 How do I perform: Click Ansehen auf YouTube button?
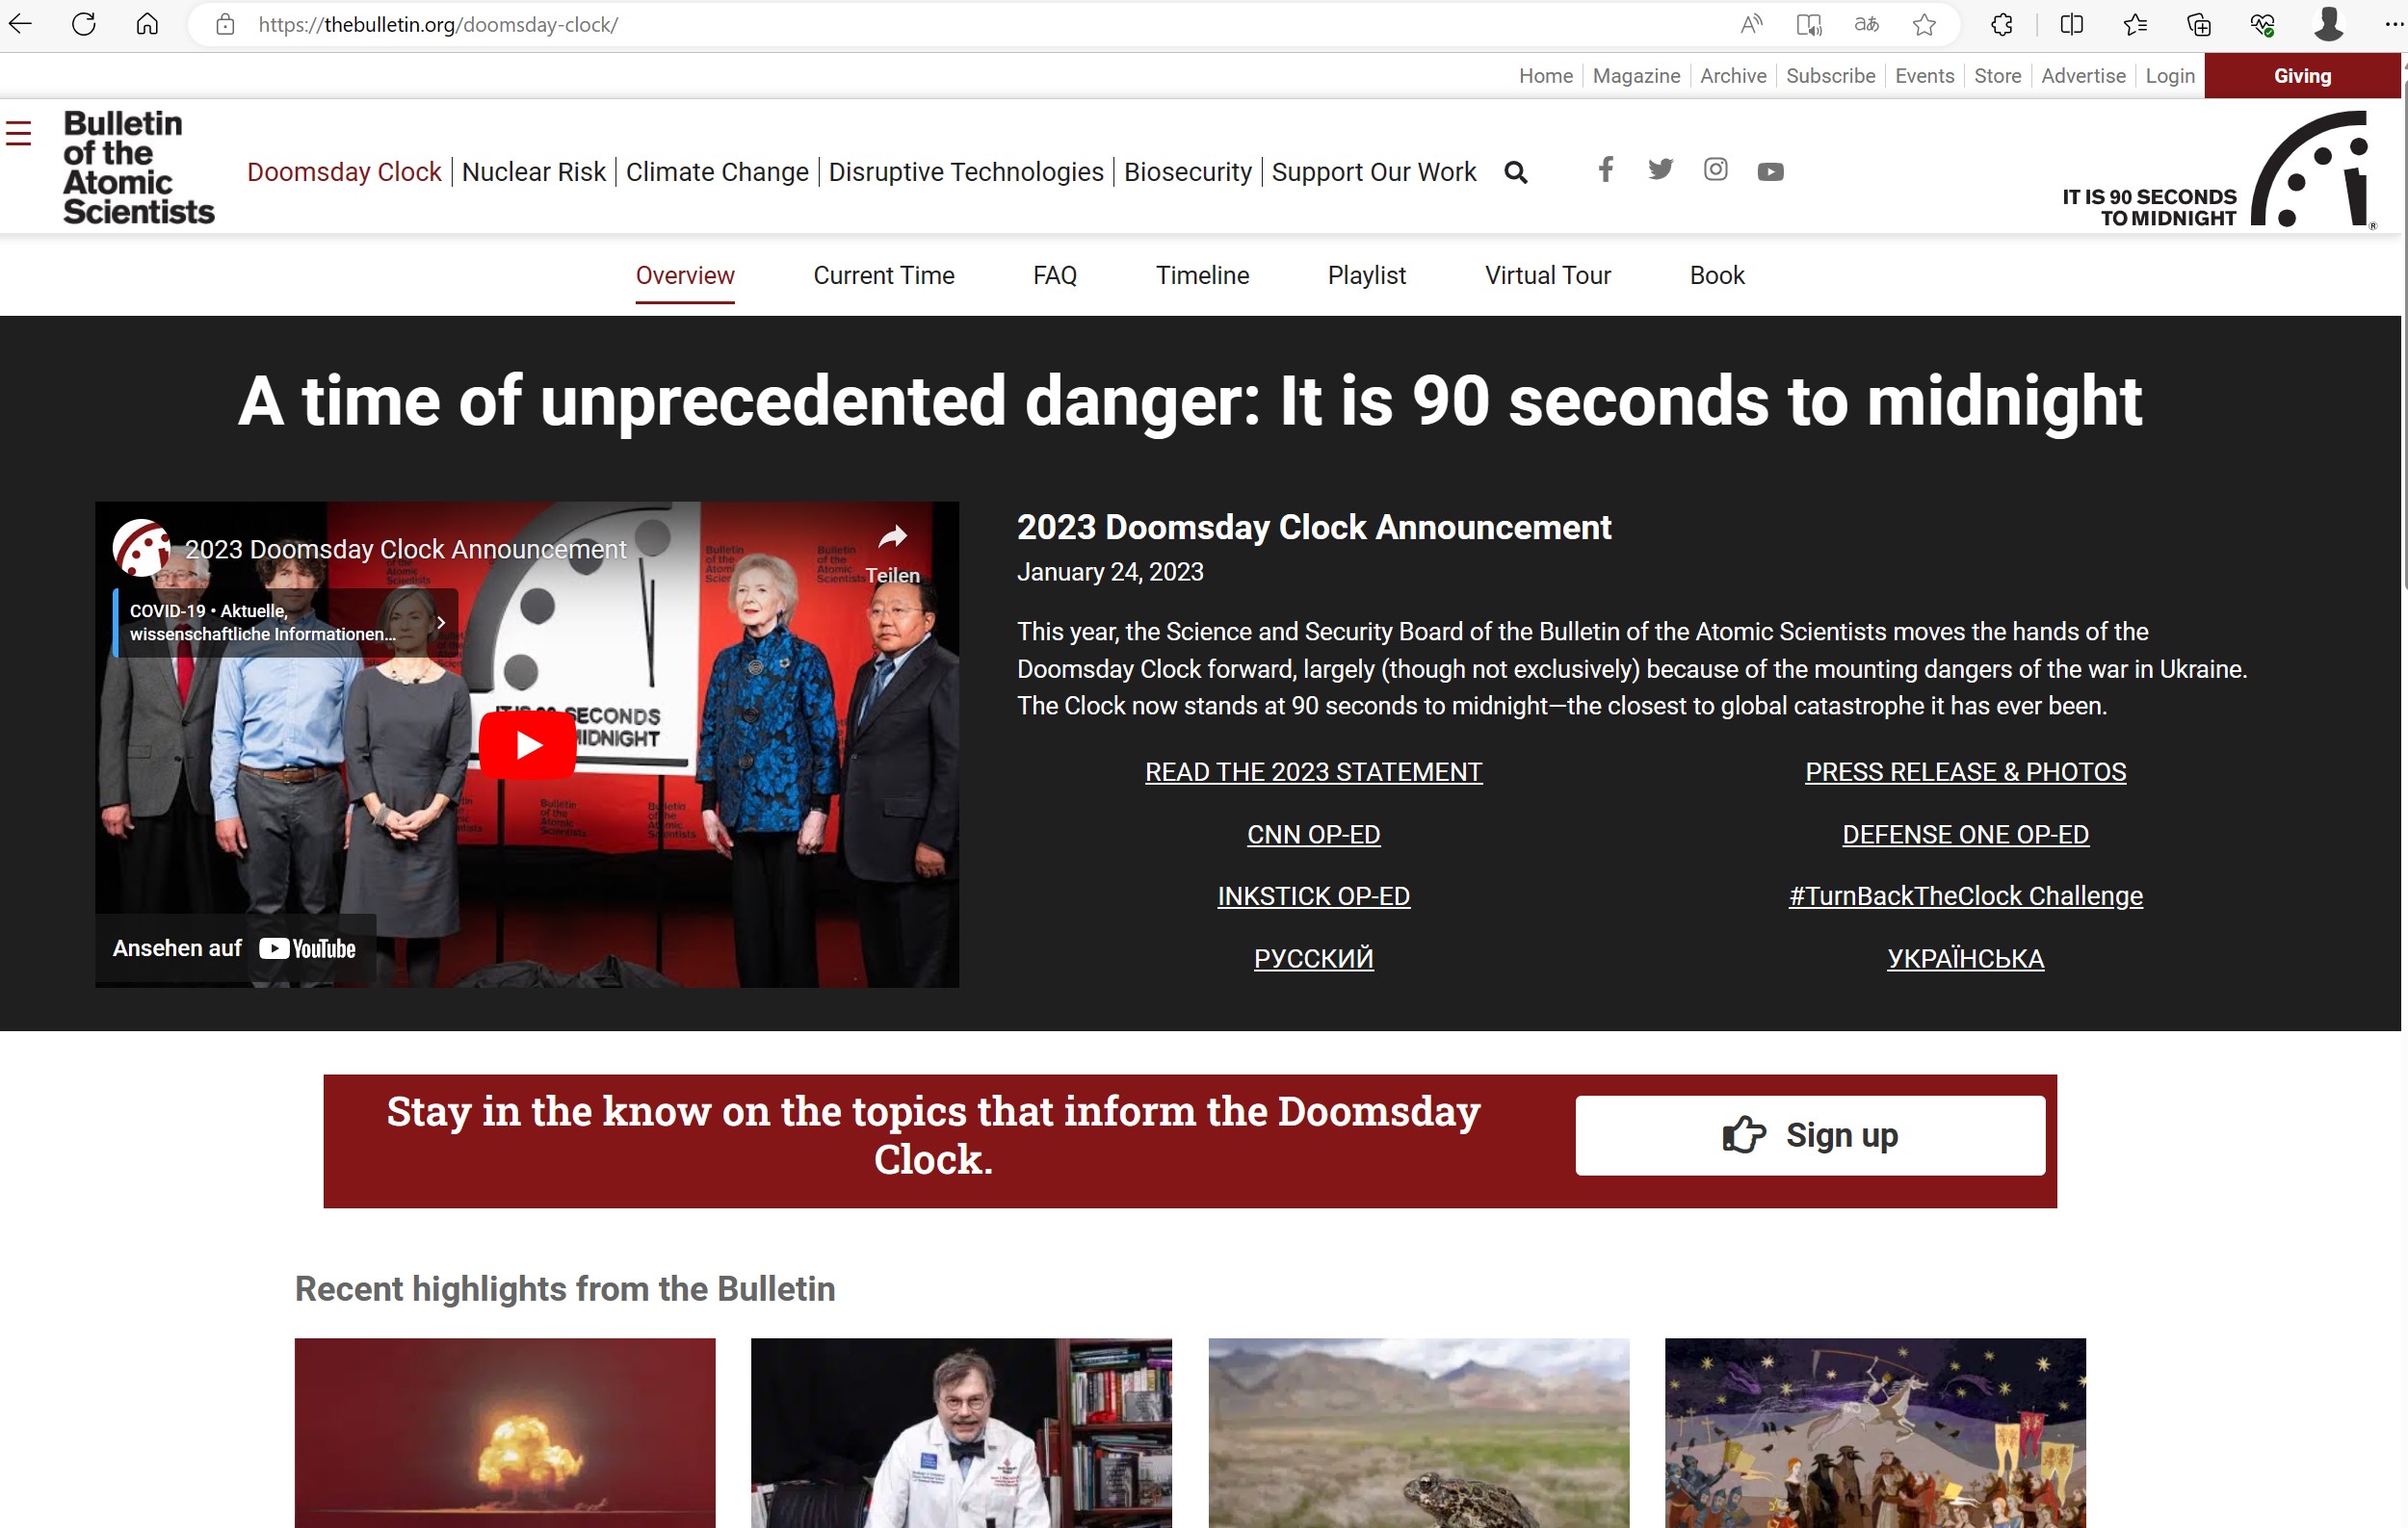234,948
